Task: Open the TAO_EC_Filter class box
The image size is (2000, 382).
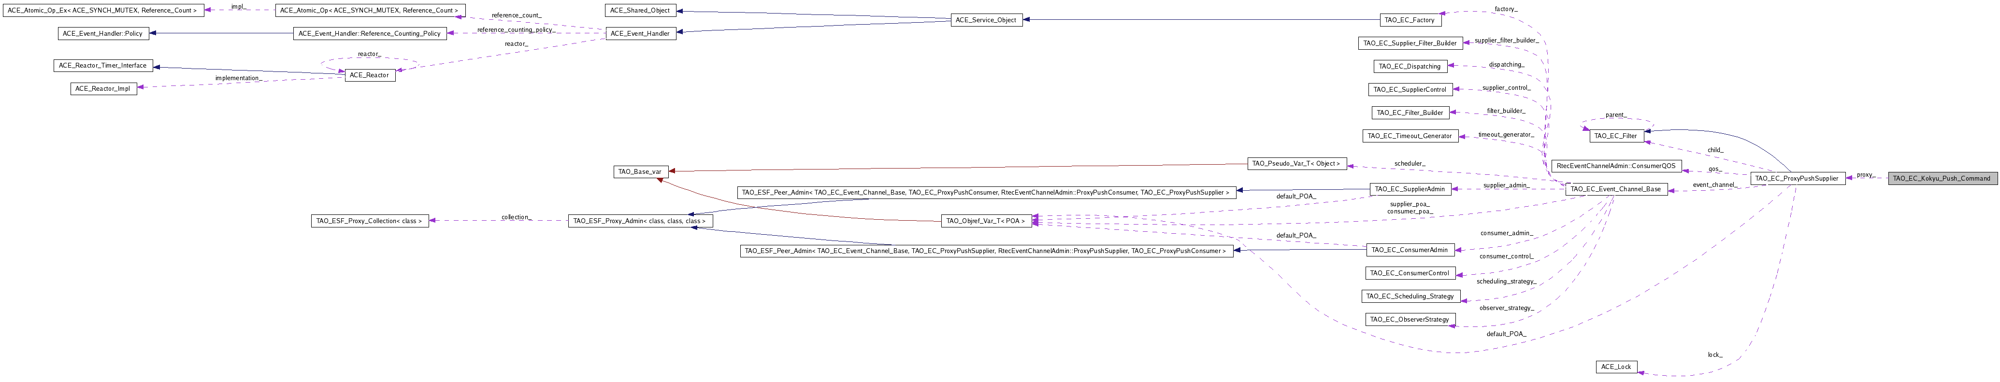Action: click(1617, 136)
